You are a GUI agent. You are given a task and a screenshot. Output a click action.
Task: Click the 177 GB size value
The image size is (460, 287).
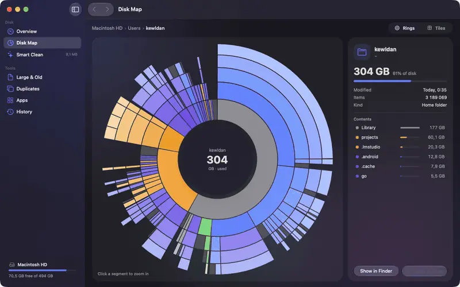coord(437,127)
